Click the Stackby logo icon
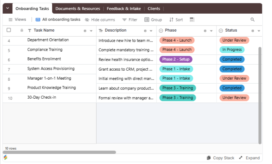This screenshot has height=164, width=272. click(x=5, y=157)
